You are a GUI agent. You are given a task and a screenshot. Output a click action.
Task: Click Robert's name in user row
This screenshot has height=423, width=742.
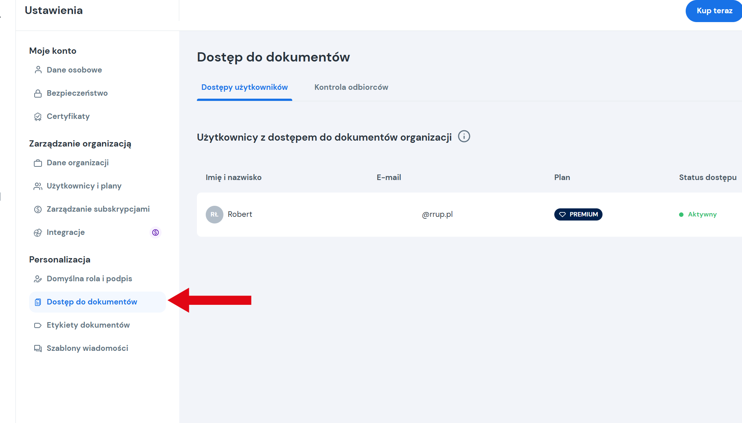240,214
